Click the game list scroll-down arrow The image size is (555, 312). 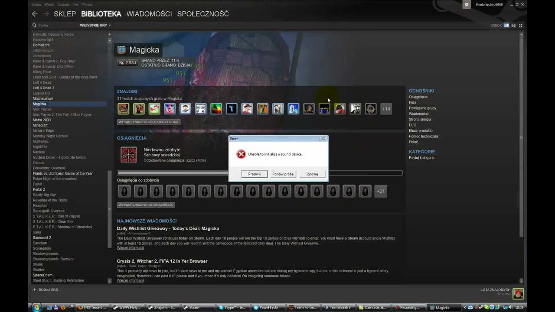[x=109, y=281]
